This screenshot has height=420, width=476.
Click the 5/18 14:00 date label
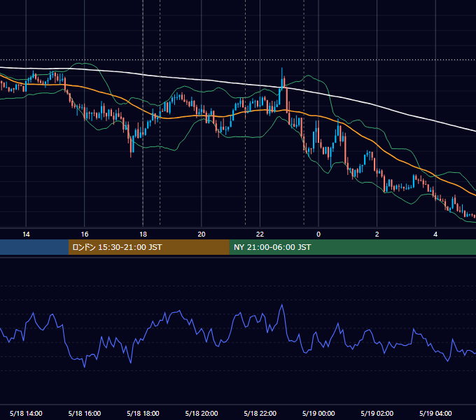[x=26, y=413]
